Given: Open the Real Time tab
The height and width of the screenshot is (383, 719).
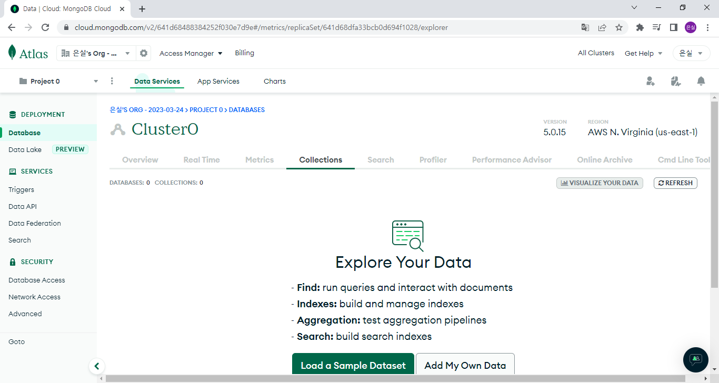Looking at the screenshot, I should coord(202,159).
